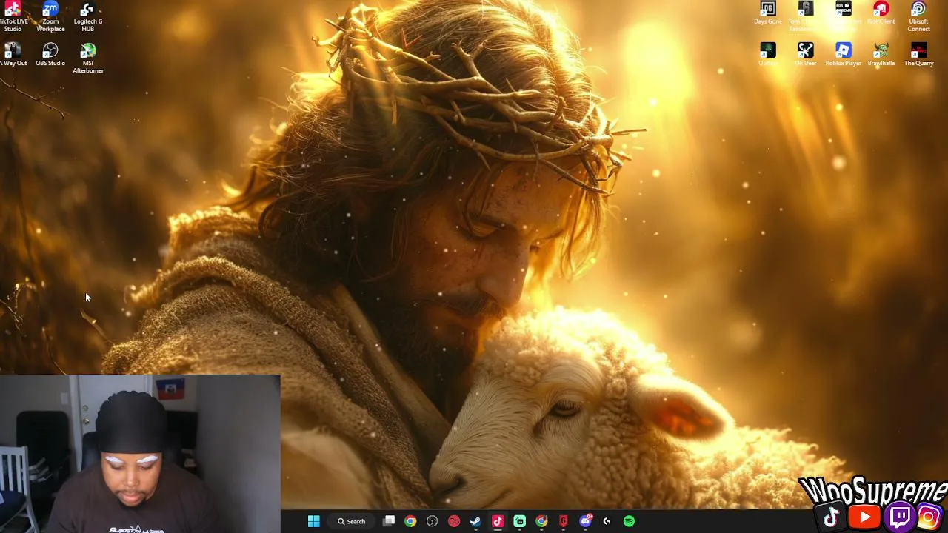Open the Windows Start menu
Screen dimensions: 948x533
coord(314,521)
